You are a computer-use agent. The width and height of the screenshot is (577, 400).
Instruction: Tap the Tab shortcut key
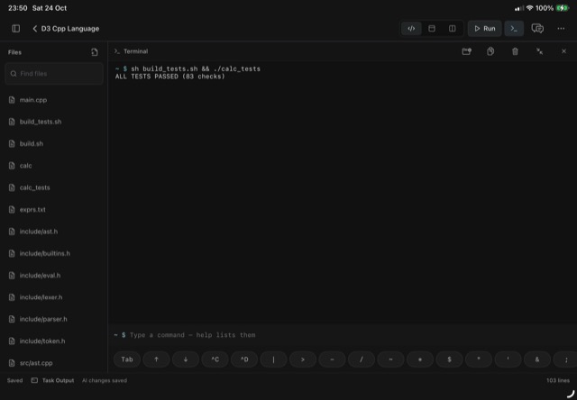point(127,359)
